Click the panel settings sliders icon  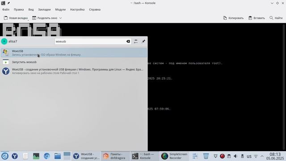(x=195, y=156)
